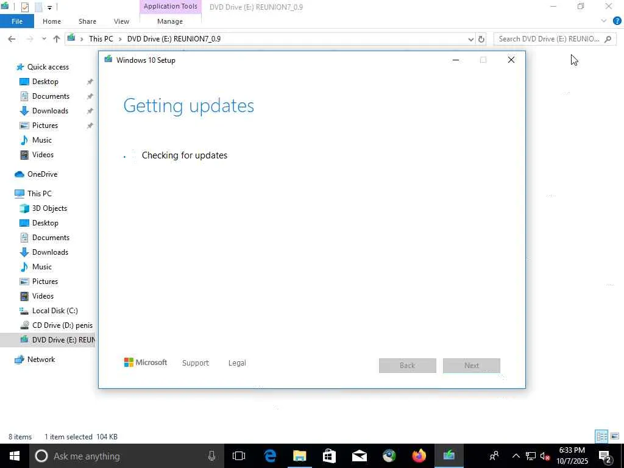Switch to Details view layout icon

point(601,436)
